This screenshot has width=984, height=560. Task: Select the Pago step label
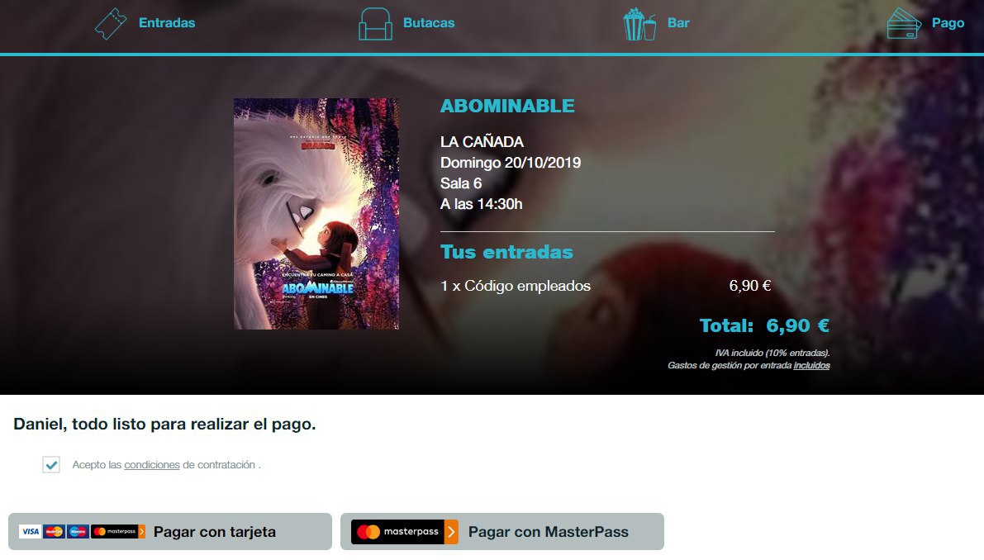(x=948, y=23)
